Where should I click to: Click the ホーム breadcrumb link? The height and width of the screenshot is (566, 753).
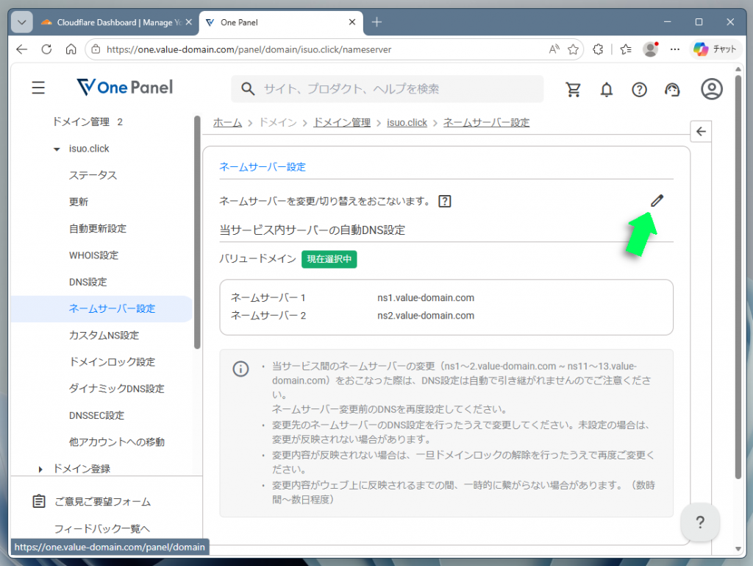pyautogui.click(x=228, y=122)
